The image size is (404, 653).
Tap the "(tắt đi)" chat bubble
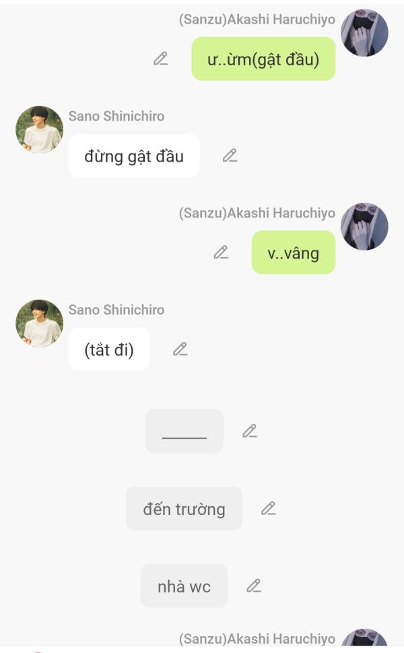pyautogui.click(x=109, y=349)
